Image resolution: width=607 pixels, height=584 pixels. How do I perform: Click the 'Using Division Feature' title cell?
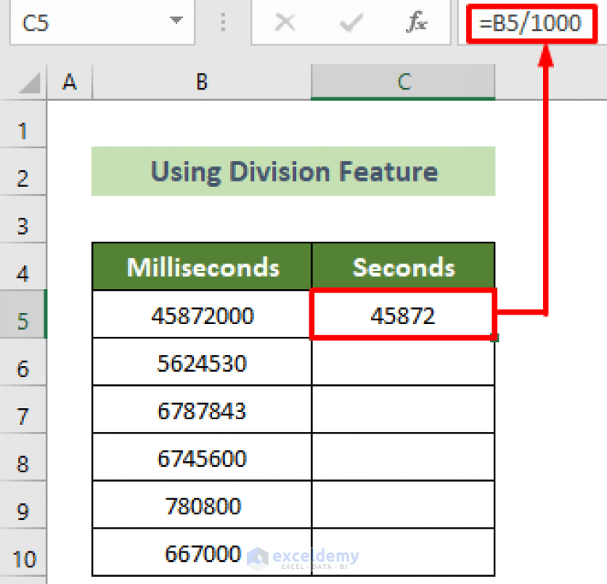[294, 171]
